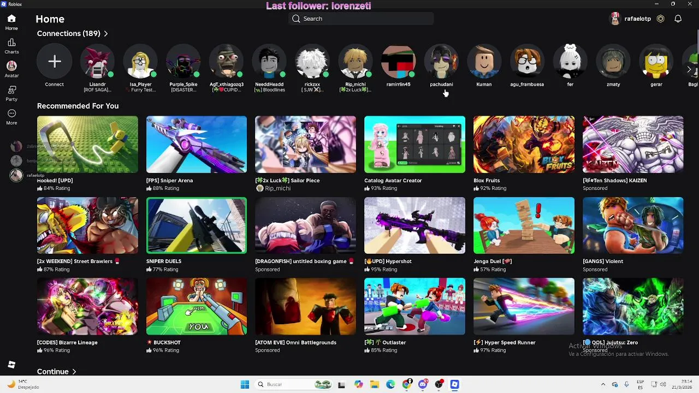Open Google Chrome from the taskbar
Screen dimensions: 699x393
point(407,384)
